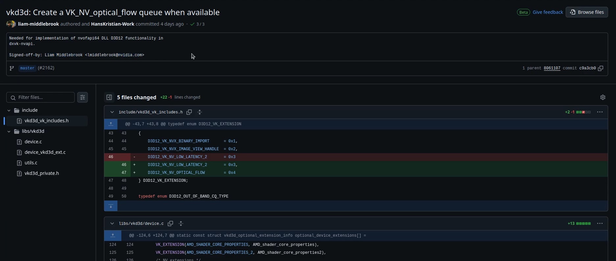Collapse the libs/vkd3d folder in tree
Screen dimensions: 616x261
point(9,131)
